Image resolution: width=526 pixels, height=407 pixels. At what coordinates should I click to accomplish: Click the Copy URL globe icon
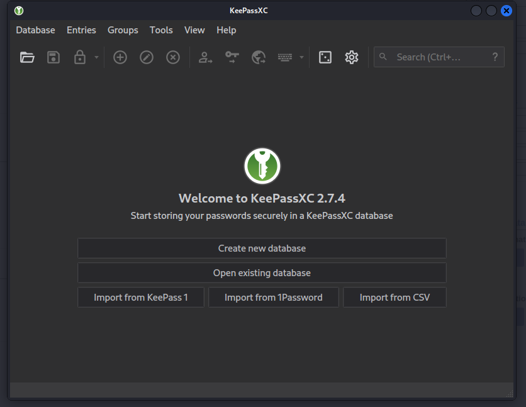coord(259,57)
